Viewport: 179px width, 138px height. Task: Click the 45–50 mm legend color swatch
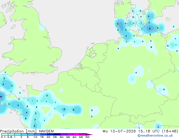(x=83, y=134)
